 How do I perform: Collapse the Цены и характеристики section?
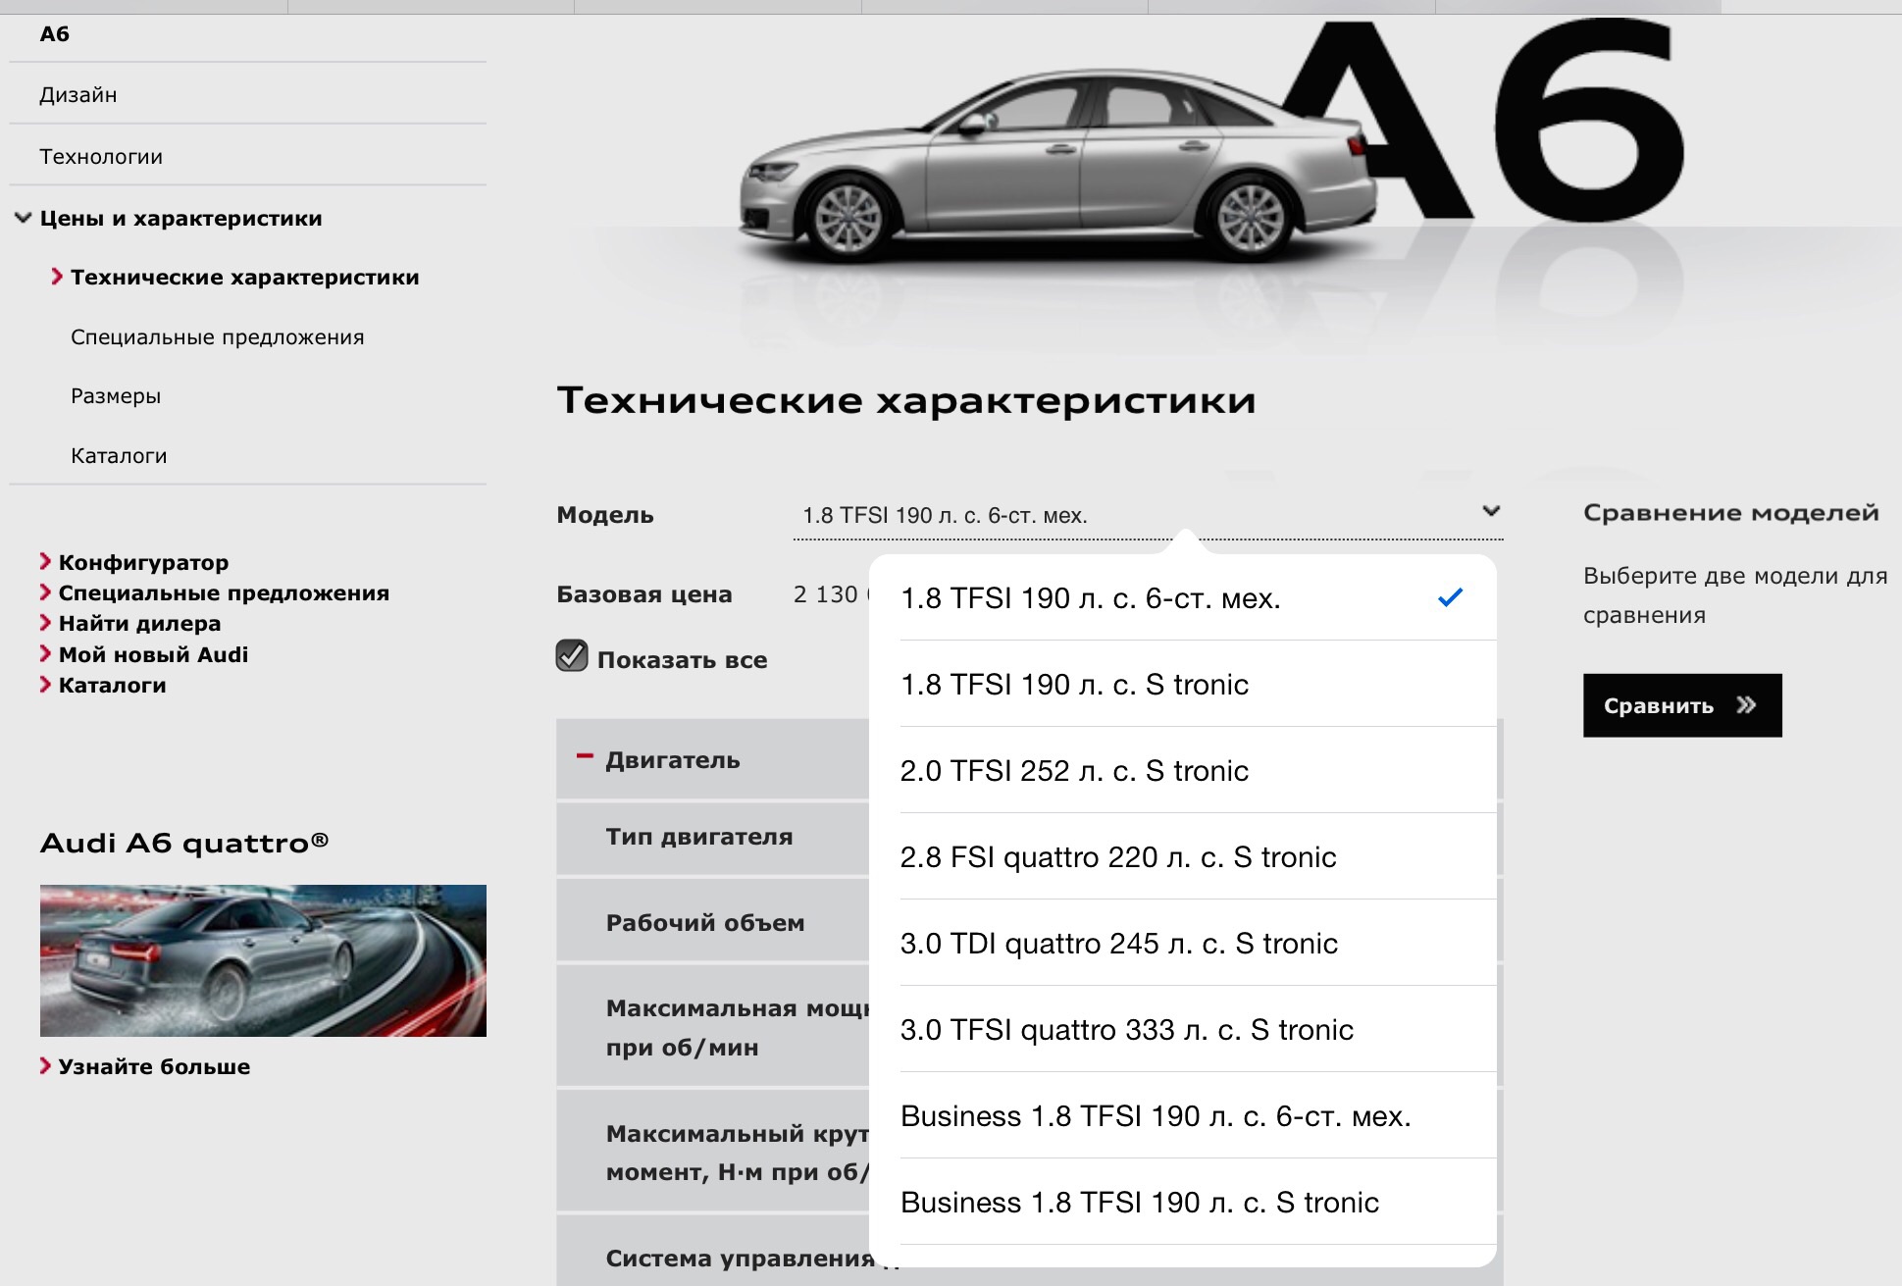(23, 218)
